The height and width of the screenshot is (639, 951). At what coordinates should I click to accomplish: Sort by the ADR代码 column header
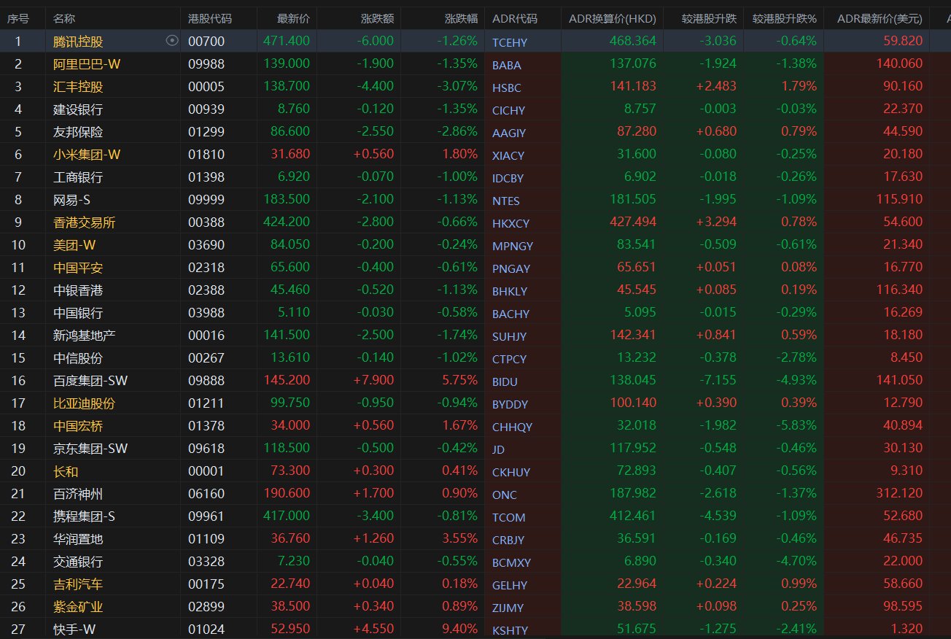pyautogui.click(x=515, y=18)
